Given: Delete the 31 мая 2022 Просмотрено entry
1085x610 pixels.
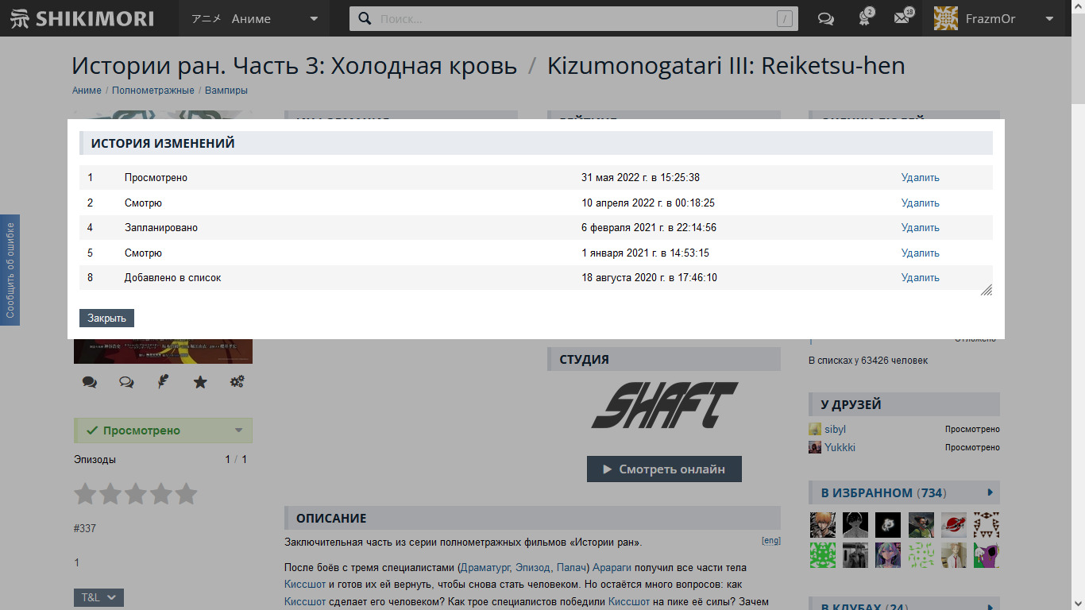Looking at the screenshot, I should [x=920, y=178].
